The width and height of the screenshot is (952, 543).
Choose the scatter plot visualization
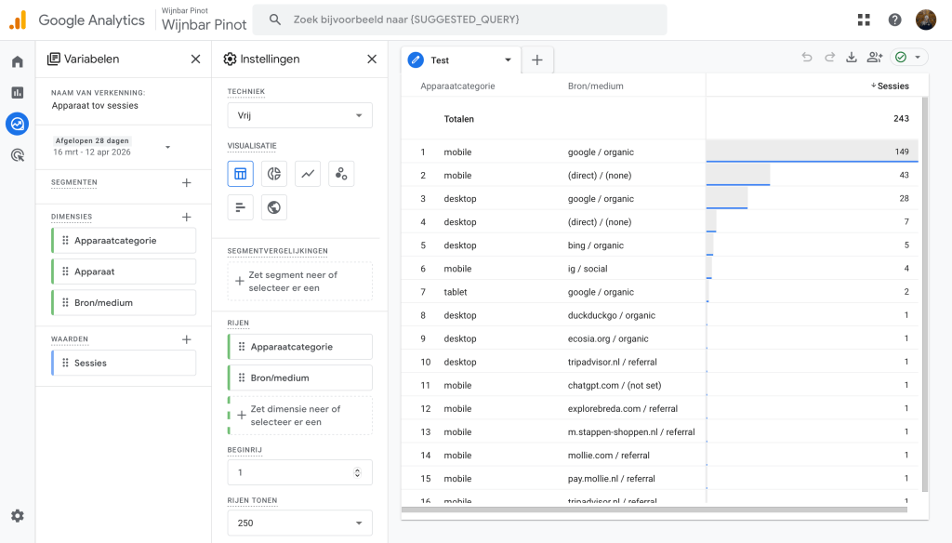coord(341,174)
